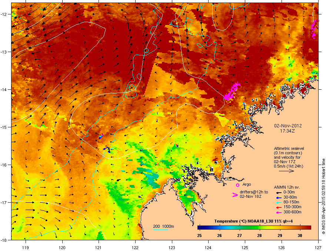The height and width of the screenshot is (251, 326).
Task: Click the magenta drifters arrowhead legend symbol
Action: (235, 195)
